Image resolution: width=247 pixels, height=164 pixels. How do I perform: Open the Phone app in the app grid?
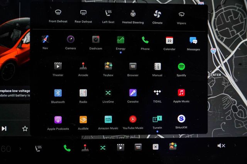coord(145,43)
